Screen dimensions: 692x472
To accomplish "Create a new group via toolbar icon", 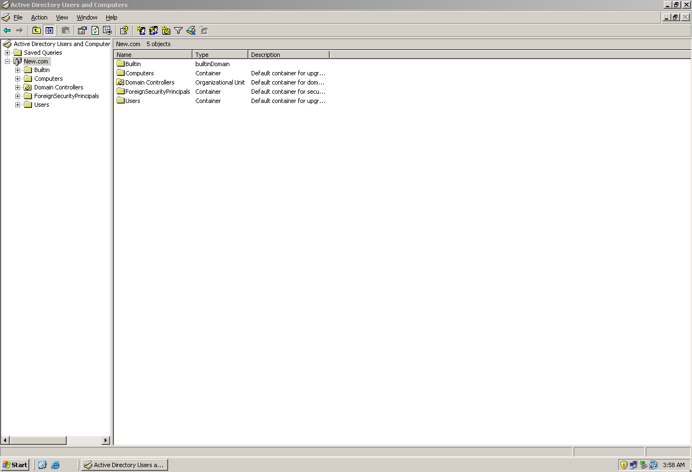I will [x=153, y=30].
